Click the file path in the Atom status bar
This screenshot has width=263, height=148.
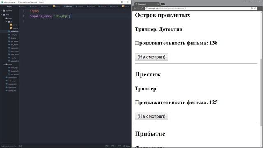(9, 146)
